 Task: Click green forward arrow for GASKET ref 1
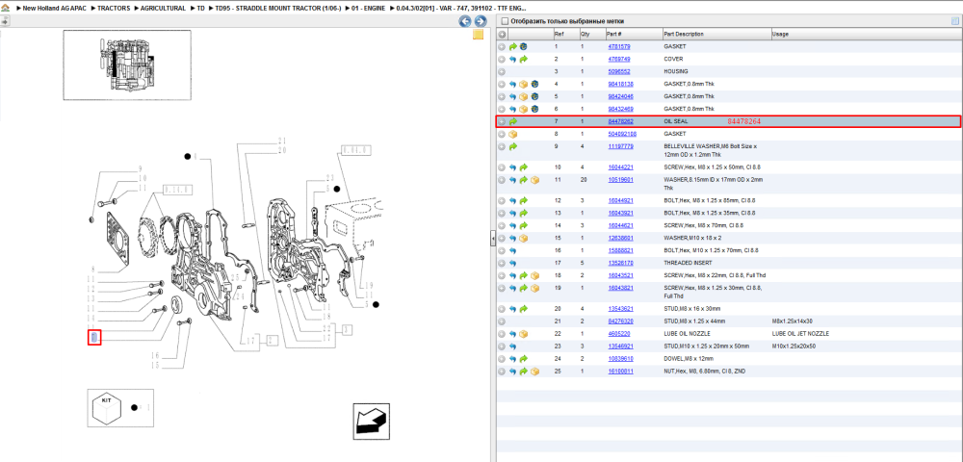pos(513,46)
